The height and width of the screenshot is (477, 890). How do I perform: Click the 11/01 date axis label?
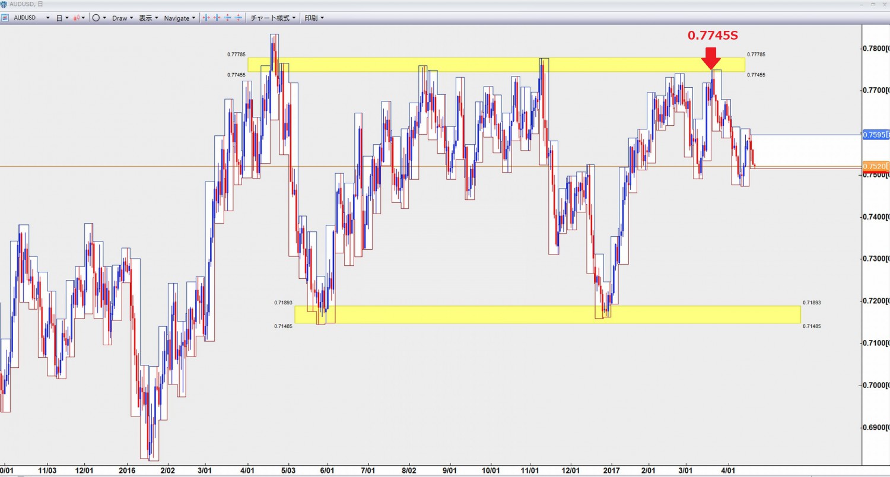pyautogui.click(x=530, y=469)
